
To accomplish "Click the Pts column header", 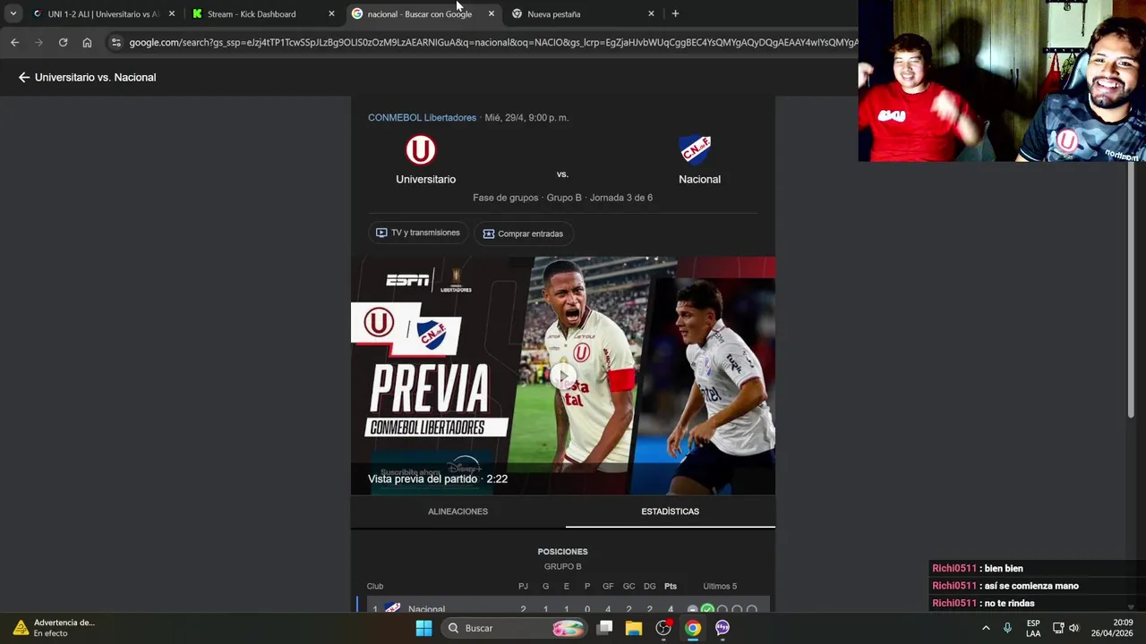I will click(x=671, y=586).
